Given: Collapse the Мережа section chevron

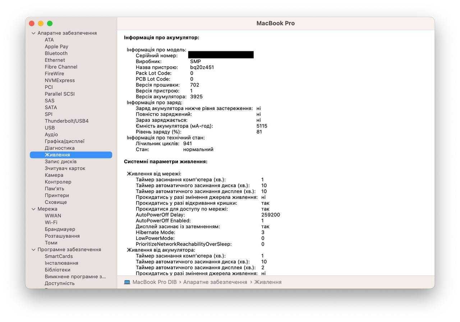Looking at the screenshot, I should click(x=33, y=209).
